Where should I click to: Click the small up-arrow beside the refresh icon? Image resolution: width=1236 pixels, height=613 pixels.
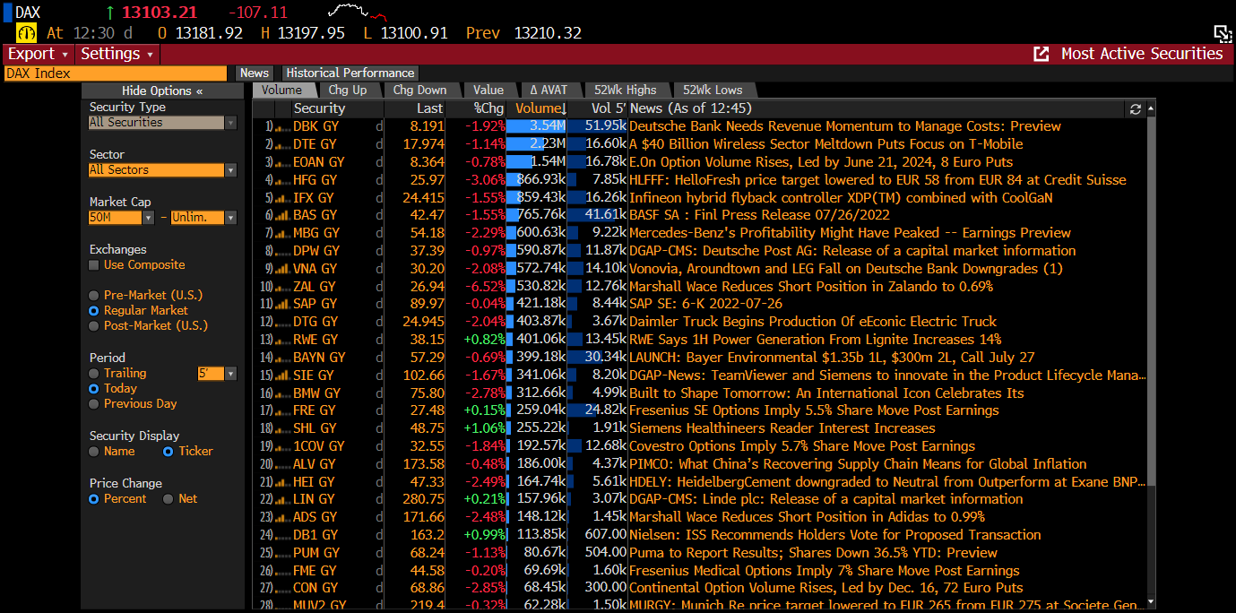[1149, 108]
